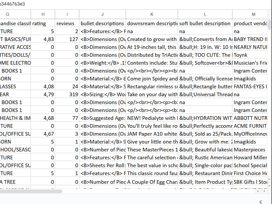Click the '<B>Sheets Per Roll:' cell
Viewport: 272px width, 204px height.
103,165
